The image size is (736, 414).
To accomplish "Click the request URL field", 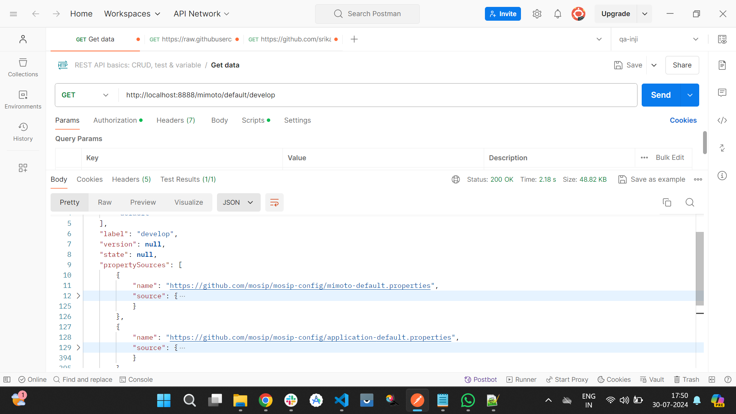I will [378, 95].
